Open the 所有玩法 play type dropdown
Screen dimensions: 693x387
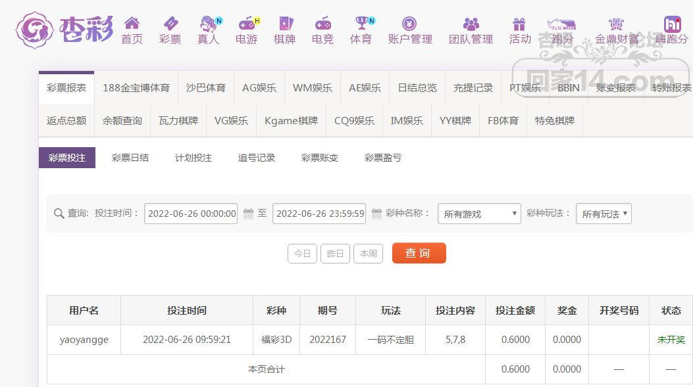tap(603, 213)
